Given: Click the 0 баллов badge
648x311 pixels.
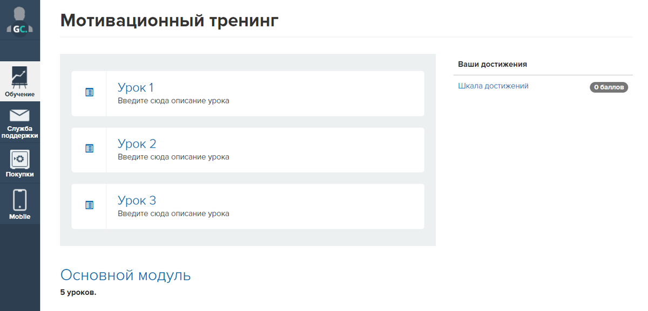Looking at the screenshot, I should (609, 87).
